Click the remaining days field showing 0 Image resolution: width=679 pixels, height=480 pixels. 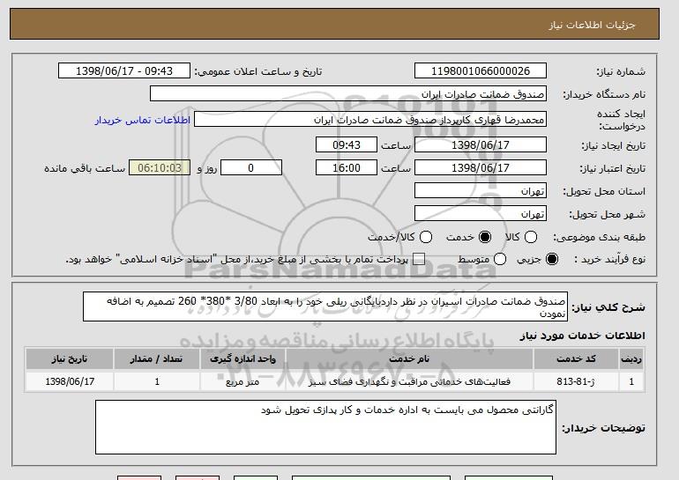pos(251,168)
